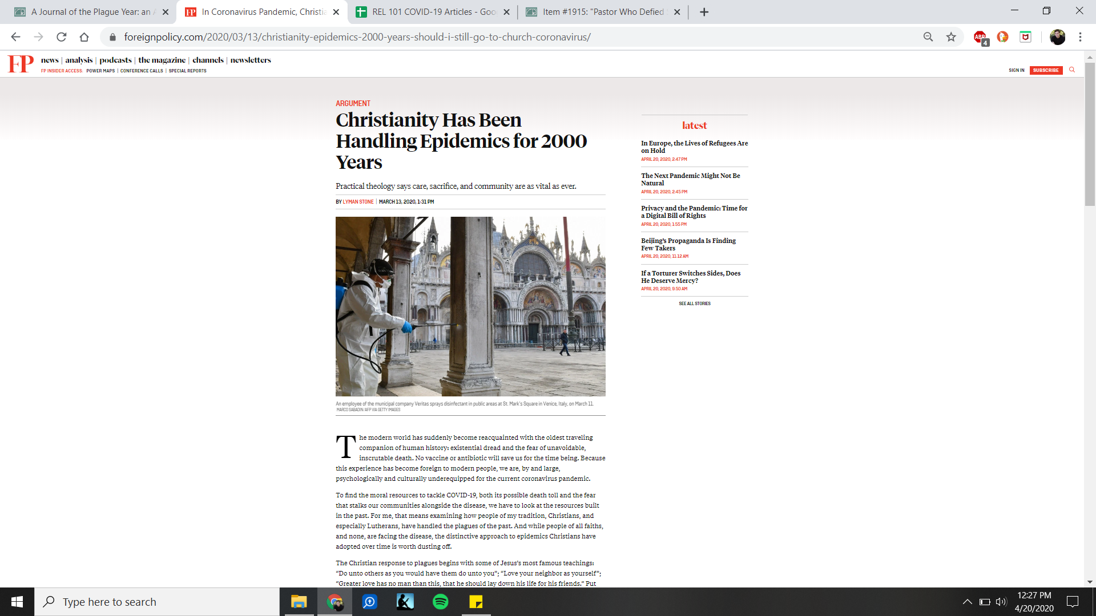Screen dimensions: 1096x616
Task: Open Spotify from the taskbar
Action: tap(440, 602)
